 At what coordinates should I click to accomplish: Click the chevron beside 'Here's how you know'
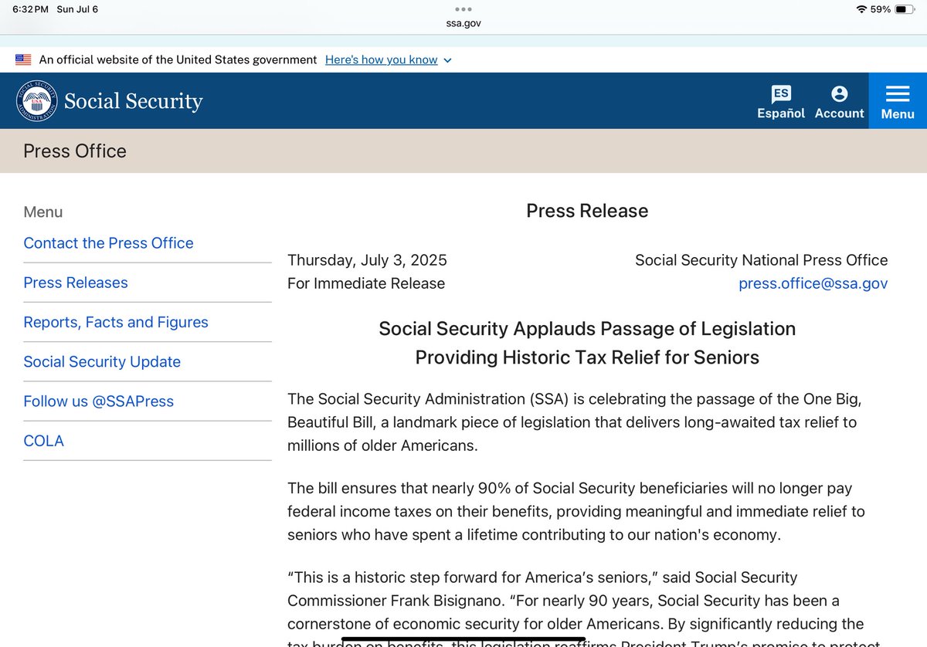point(448,60)
